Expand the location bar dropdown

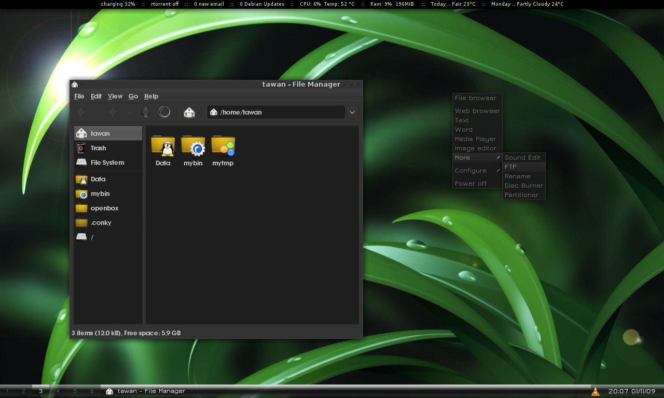[352, 112]
